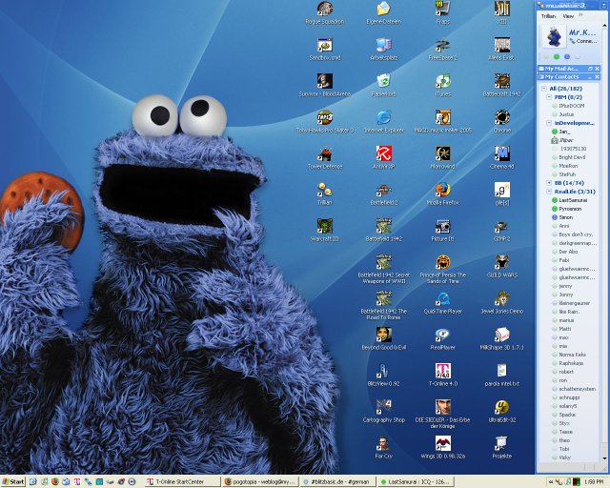Screen dimensions: 610x488
Task: Collapse the inDevelopment contact group
Action: (x=549, y=123)
